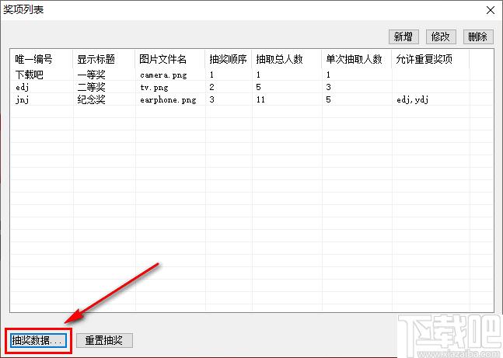The height and width of the screenshot is (358, 503).
Task: Click 抽奖顺序 value 1 in the 下载吧 row
Action: point(211,75)
